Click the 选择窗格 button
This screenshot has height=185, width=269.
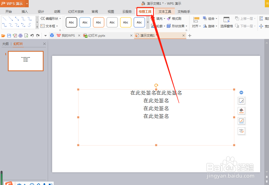(x=226, y=22)
